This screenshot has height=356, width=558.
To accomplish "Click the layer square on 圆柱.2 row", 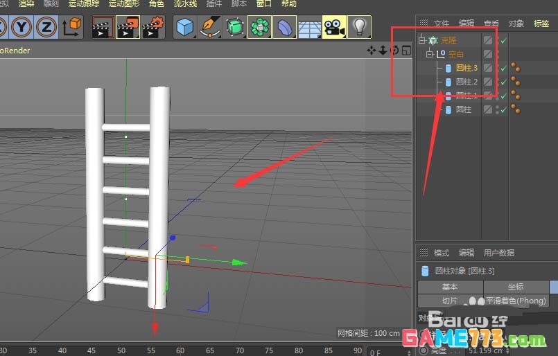I will pos(488,82).
